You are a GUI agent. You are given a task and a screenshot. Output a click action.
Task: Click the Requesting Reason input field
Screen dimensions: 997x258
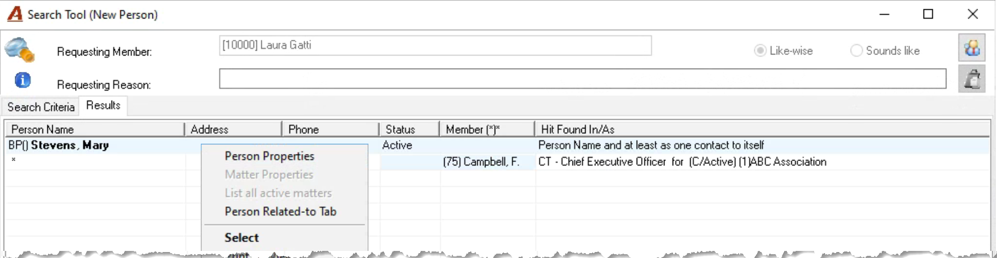pyautogui.click(x=582, y=78)
